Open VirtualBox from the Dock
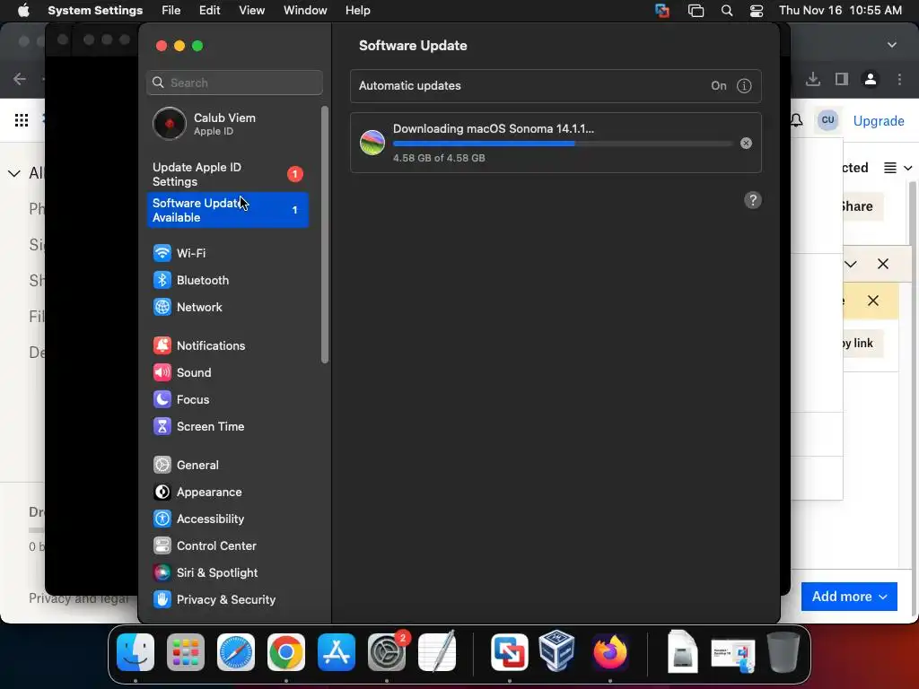This screenshot has height=689, width=919. pos(556,650)
